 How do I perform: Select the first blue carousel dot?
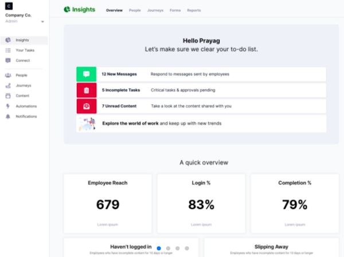point(159,248)
